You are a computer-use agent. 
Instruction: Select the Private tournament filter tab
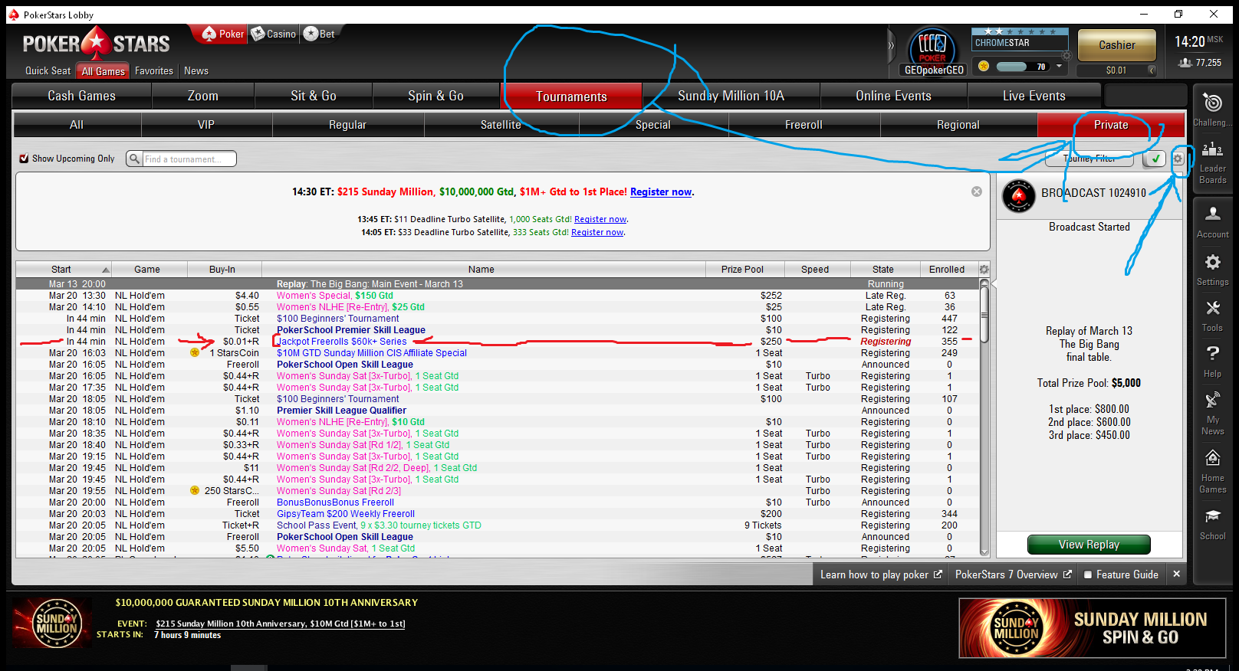coord(1111,125)
